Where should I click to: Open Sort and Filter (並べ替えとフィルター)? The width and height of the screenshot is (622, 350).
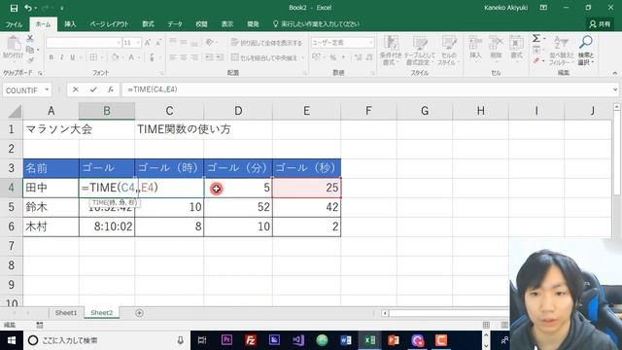pos(562,51)
